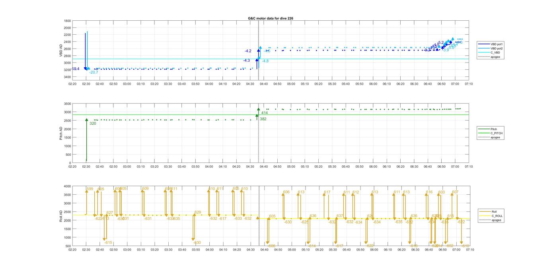This screenshot has height=276, width=557.
Task: Click the "616" roll move label
Action: coord(429,192)
